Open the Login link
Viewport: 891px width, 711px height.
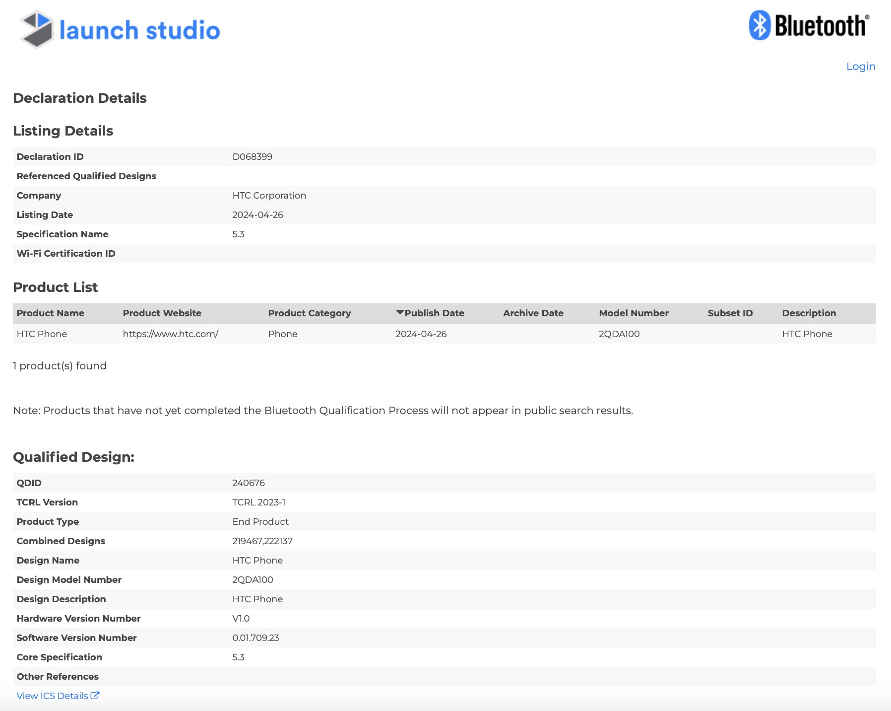pos(861,67)
